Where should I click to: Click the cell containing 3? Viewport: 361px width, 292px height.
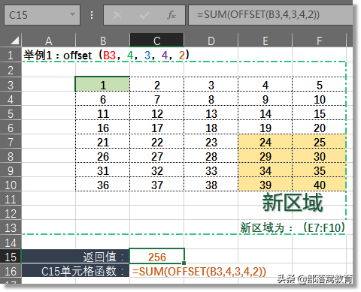(211, 85)
